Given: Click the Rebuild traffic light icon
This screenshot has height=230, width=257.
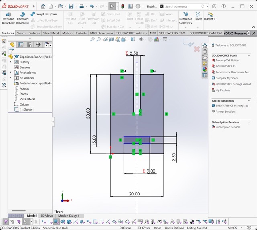Looking at the screenshot, I should pyautogui.click(x=122, y=6).
